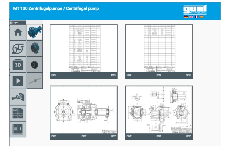This screenshot has width=230, height=148.
Task: Switch language to English flag
Action: [x=191, y=17]
